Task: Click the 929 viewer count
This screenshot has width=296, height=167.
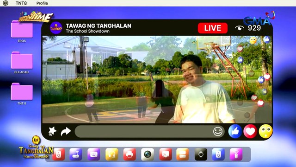Action: coord(254,28)
